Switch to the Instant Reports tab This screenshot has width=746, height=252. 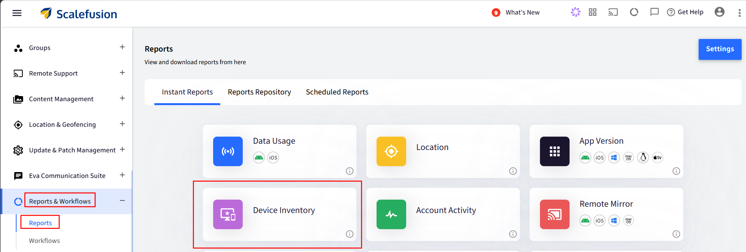187,92
